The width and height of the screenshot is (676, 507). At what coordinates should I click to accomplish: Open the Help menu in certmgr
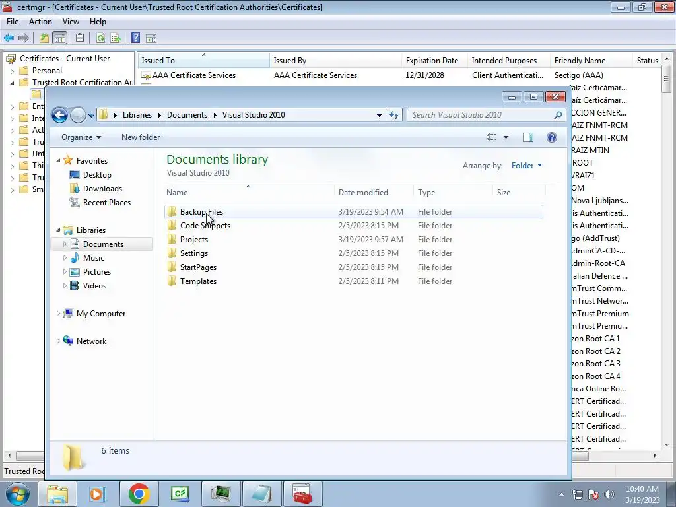pyautogui.click(x=98, y=22)
